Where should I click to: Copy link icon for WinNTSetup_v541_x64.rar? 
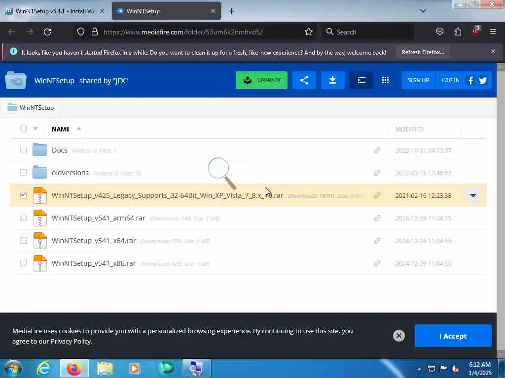(377, 240)
